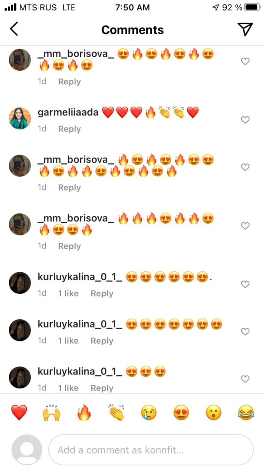Insert the clapping hands quick emoji
Screen dimensions: 265x471
(x=116, y=413)
